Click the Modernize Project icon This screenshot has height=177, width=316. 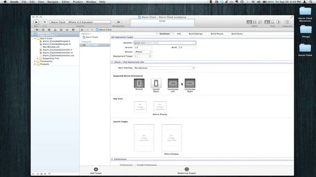click(x=187, y=169)
